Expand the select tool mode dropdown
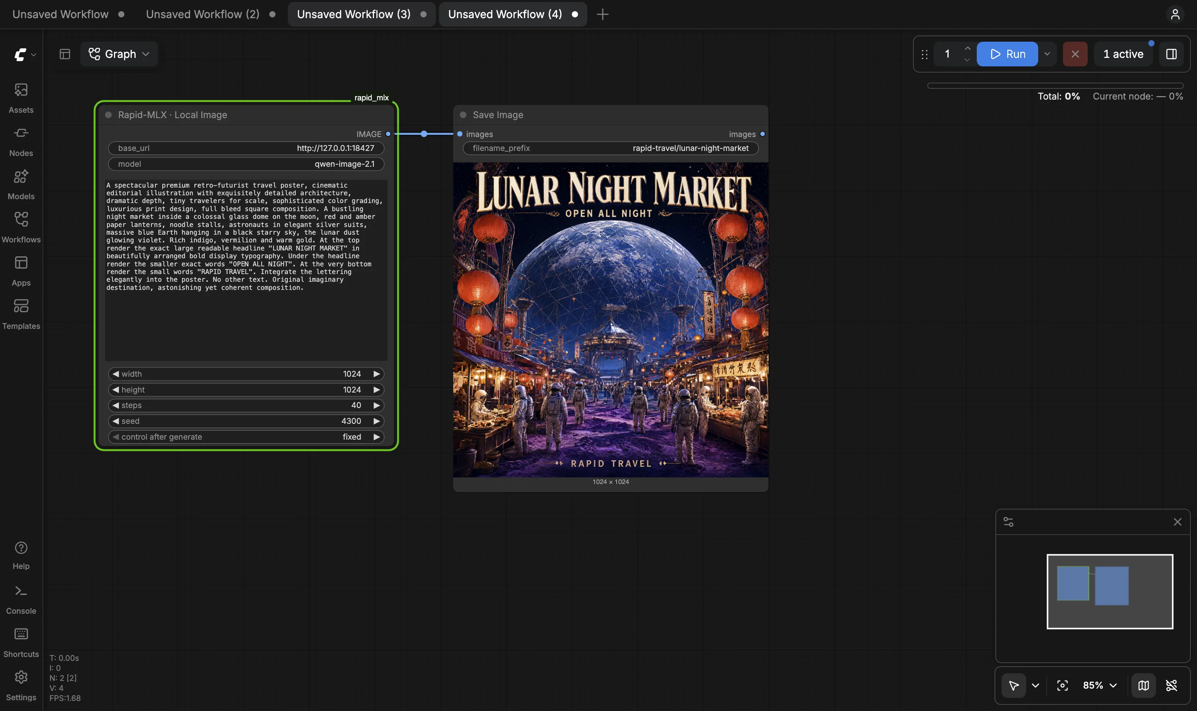This screenshot has height=711, width=1197. tap(1035, 685)
